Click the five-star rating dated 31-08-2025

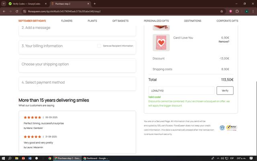tap(32, 137)
